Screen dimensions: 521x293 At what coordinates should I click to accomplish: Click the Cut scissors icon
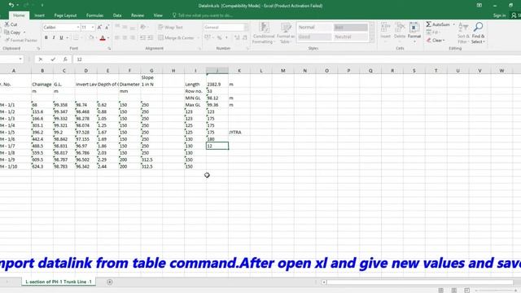[x=7, y=24]
